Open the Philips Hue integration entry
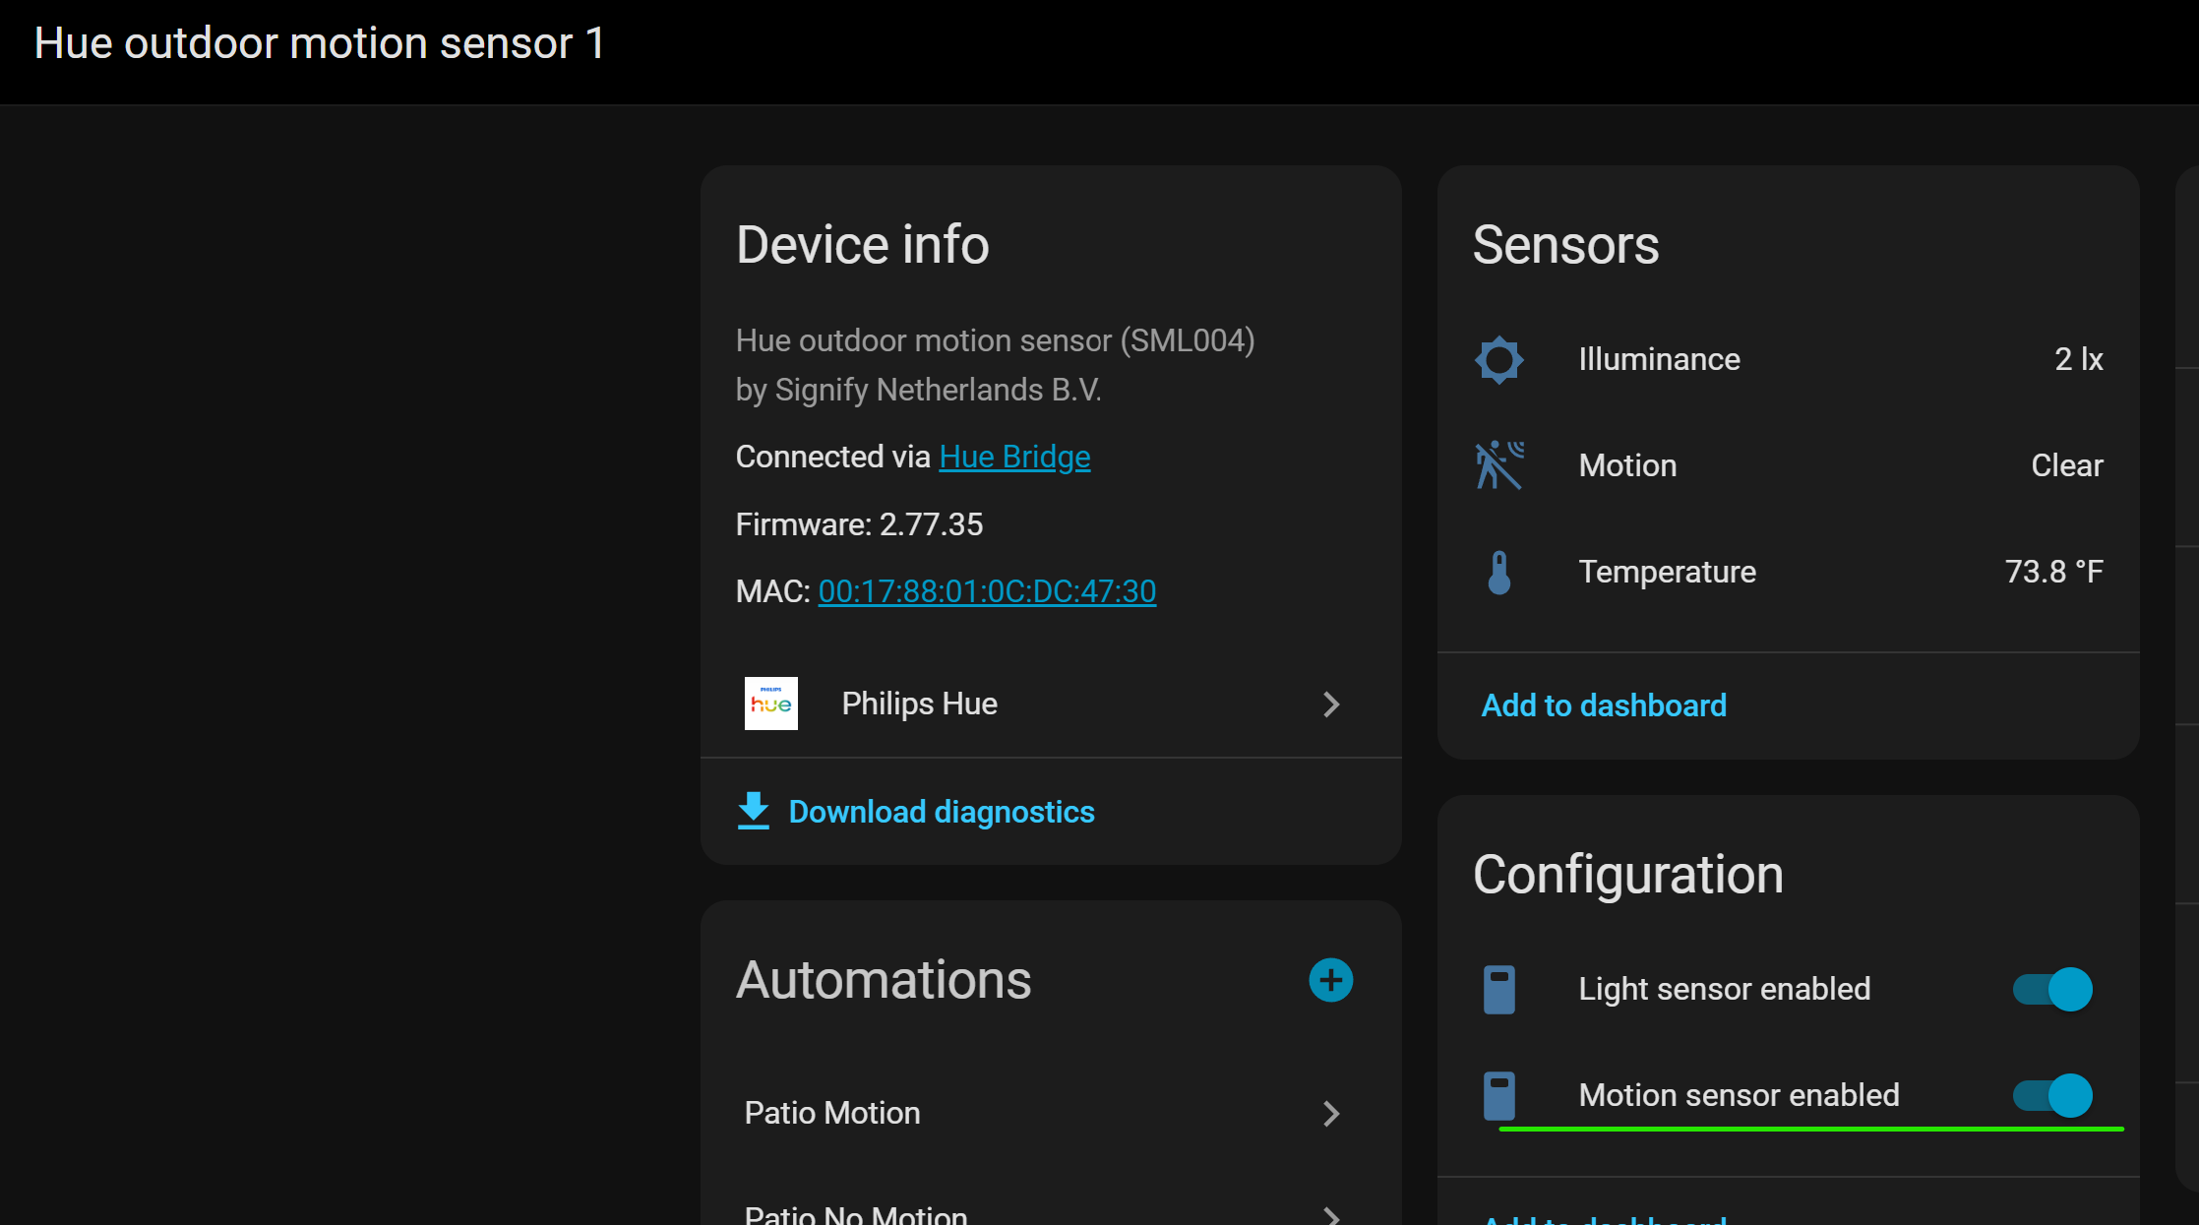 point(919,704)
